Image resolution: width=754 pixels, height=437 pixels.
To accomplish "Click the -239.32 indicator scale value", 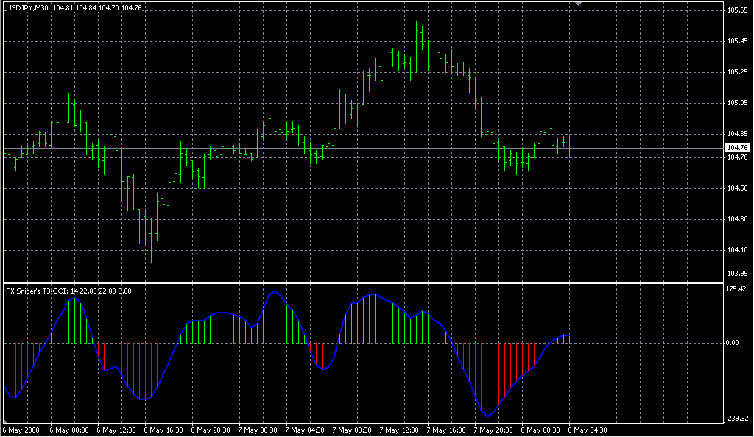I will click(737, 419).
